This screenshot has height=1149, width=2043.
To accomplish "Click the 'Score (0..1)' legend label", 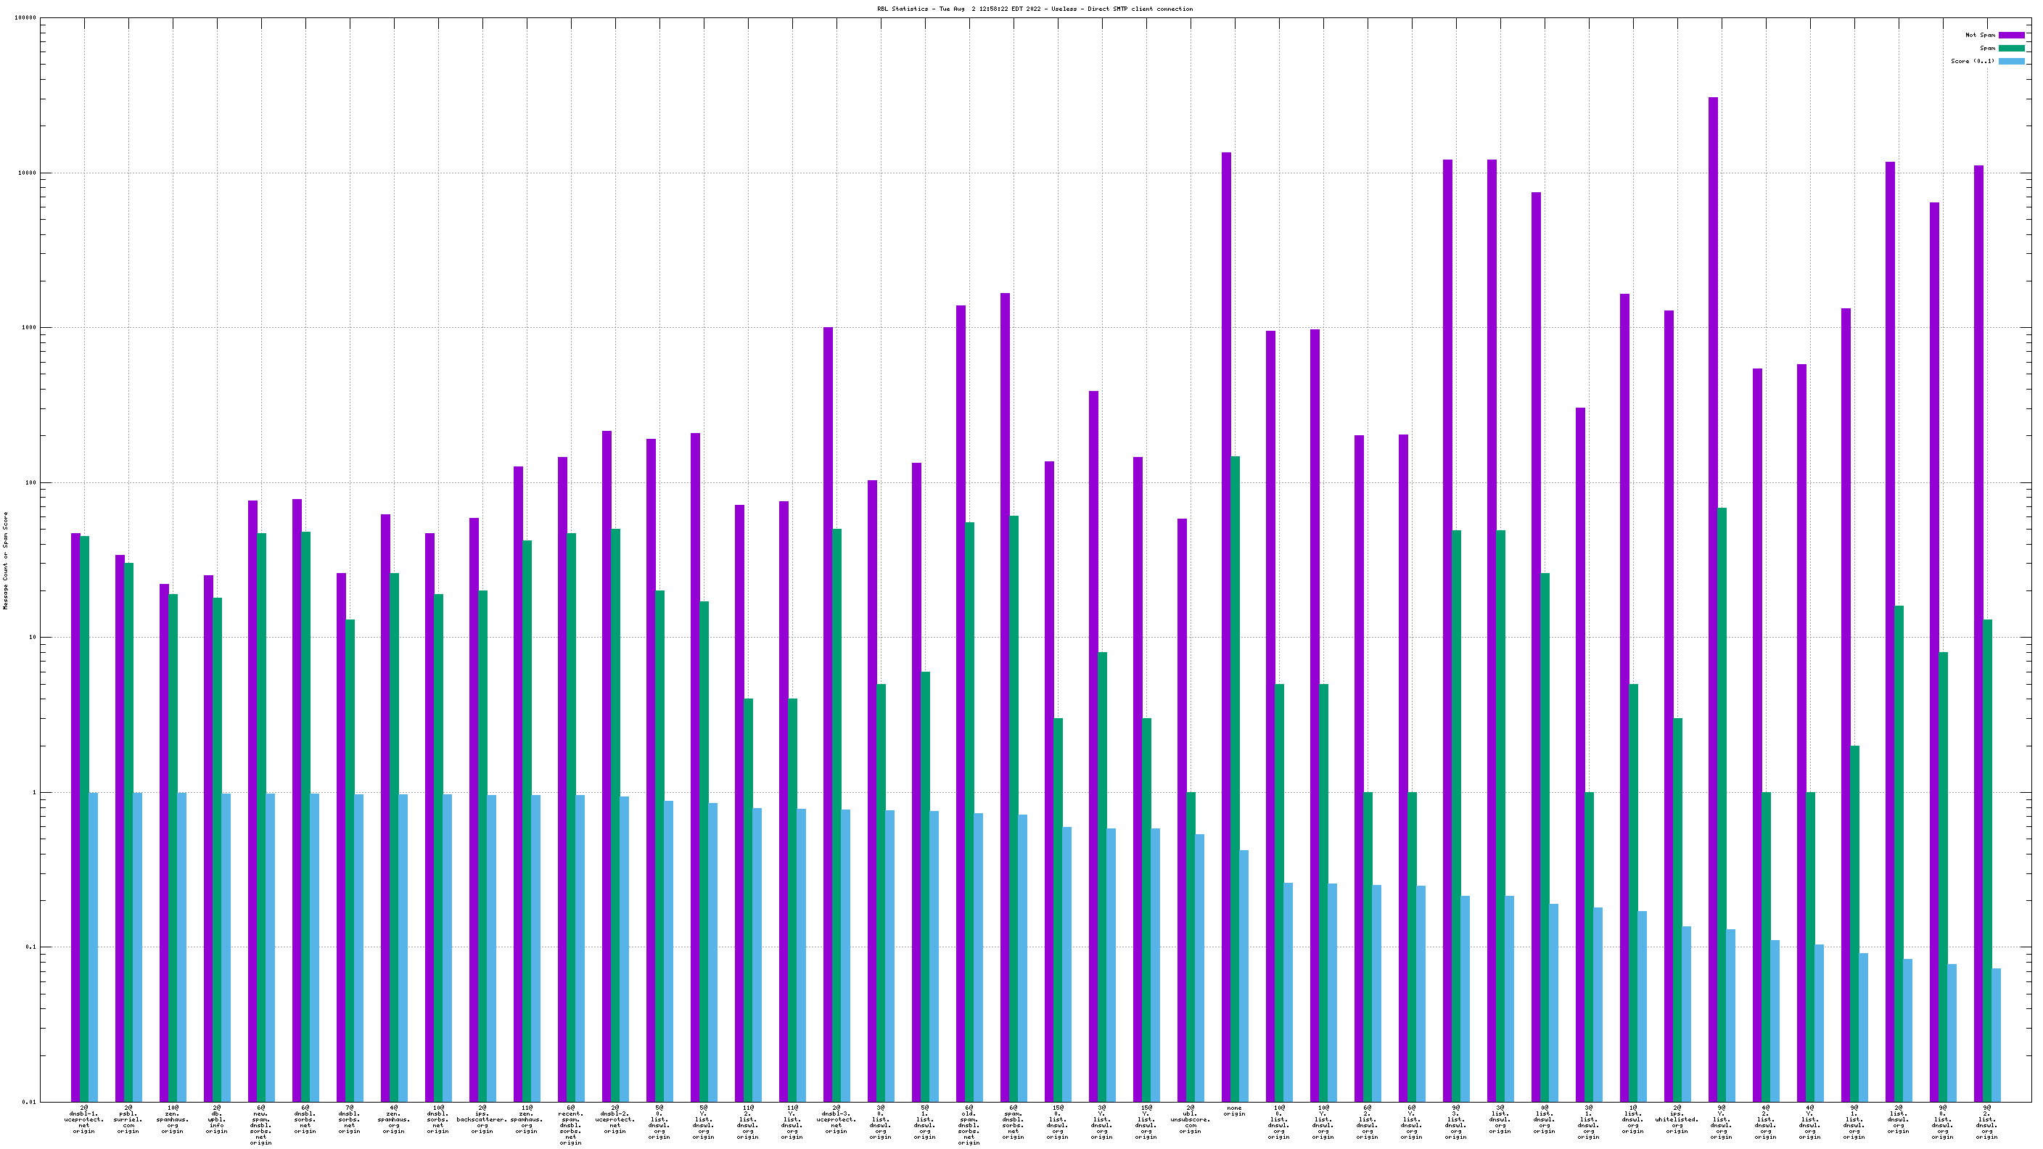I will point(1973,61).
